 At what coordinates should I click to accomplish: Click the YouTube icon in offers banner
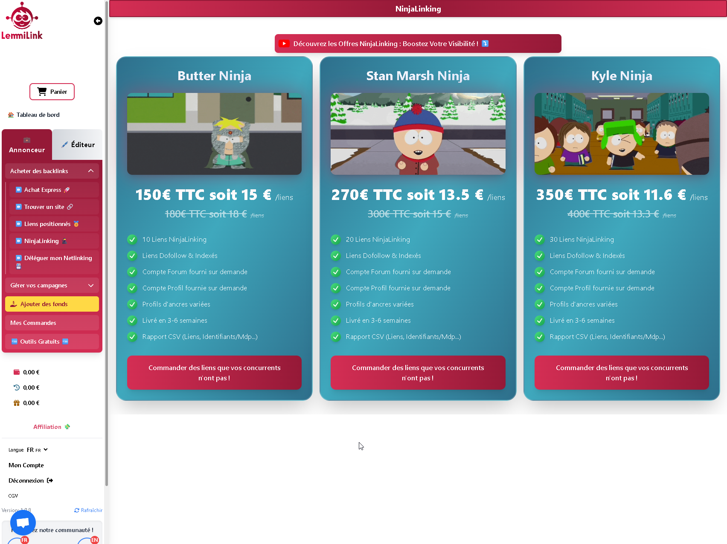284,43
